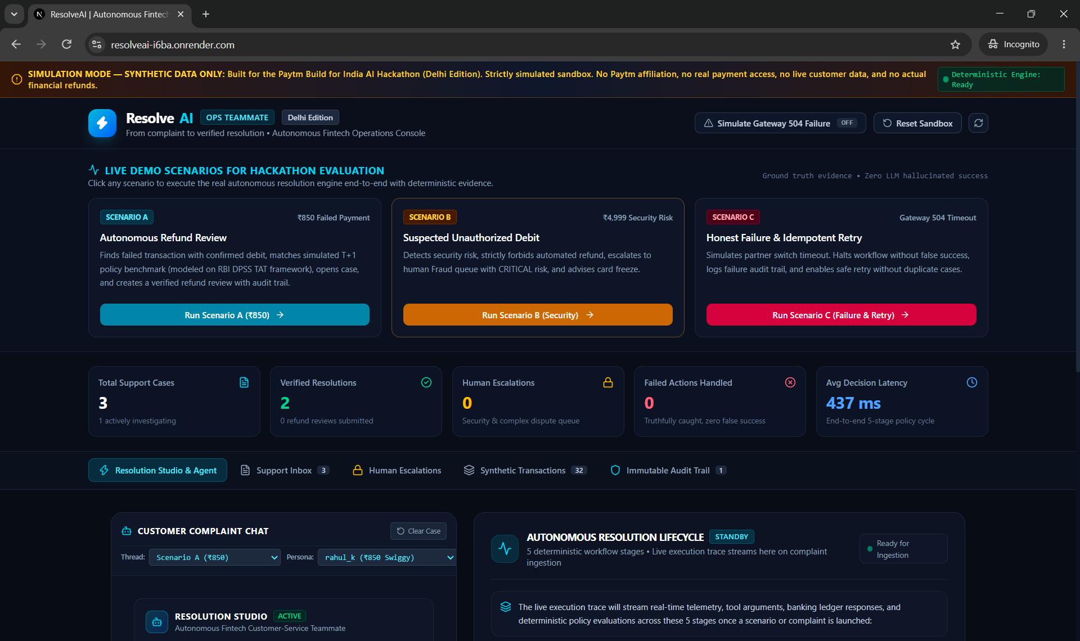Screen dimensions: 1080x641
Task: Click lock icon in Human Escalations card
Action: click(608, 382)
